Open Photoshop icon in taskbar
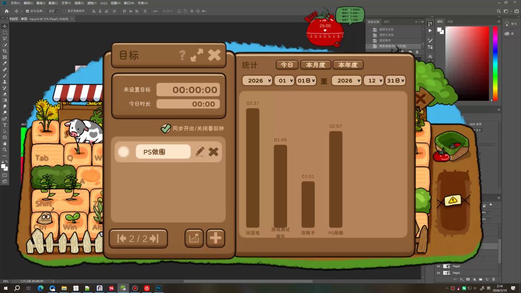Image resolution: width=521 pixels, height=293 pixels. click(x=159, y=288)
